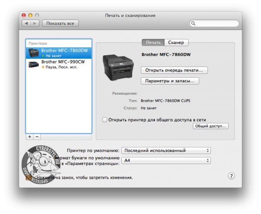Click the Пауза, Посл. исп. status text
The width and height of the screenshot is (261, 214).
coord(62,67)
